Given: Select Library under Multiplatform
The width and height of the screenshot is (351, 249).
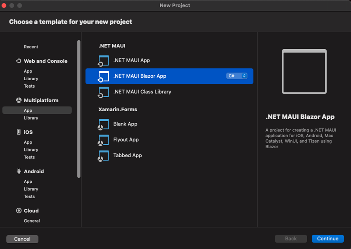Looking at the screenshot, I should point(31,118).
